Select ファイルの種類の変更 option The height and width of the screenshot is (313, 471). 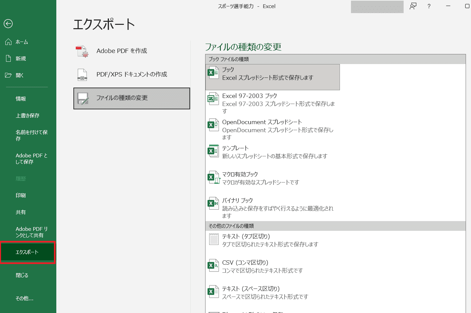coord(132,98)
